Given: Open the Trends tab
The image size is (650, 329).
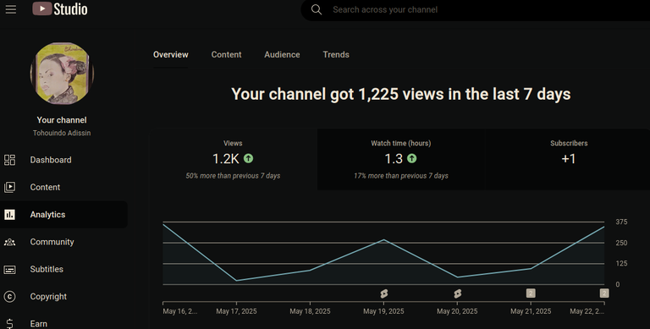Looking at the screenshot, I should 336,55.
